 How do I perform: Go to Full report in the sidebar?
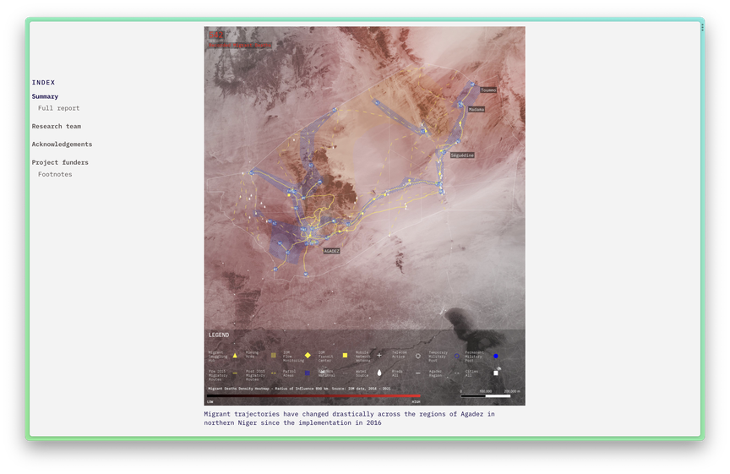point(58,108)
